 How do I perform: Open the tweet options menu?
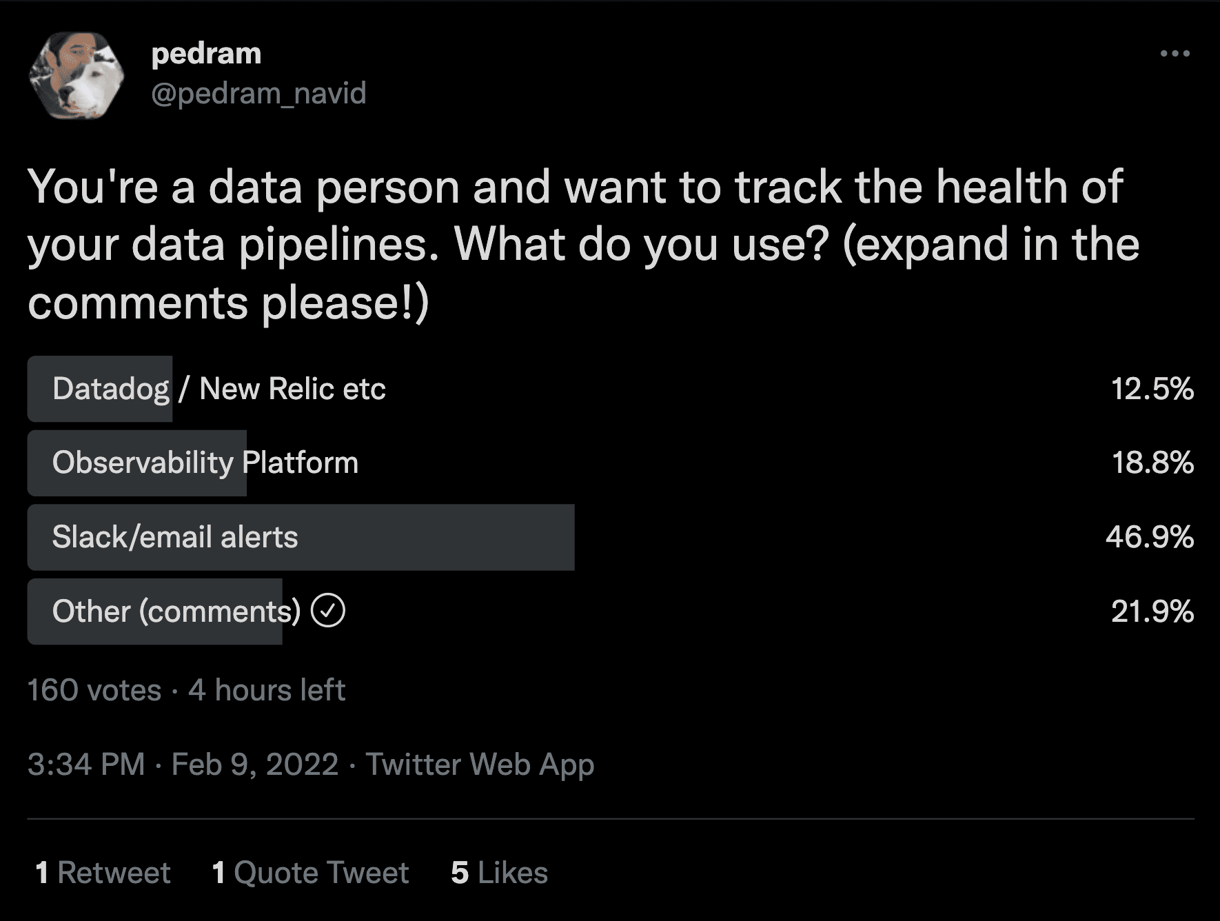(1175, 54)
